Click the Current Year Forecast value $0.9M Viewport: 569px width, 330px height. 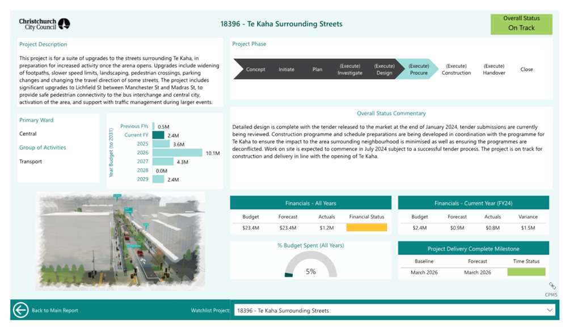[x=457, y=228]
